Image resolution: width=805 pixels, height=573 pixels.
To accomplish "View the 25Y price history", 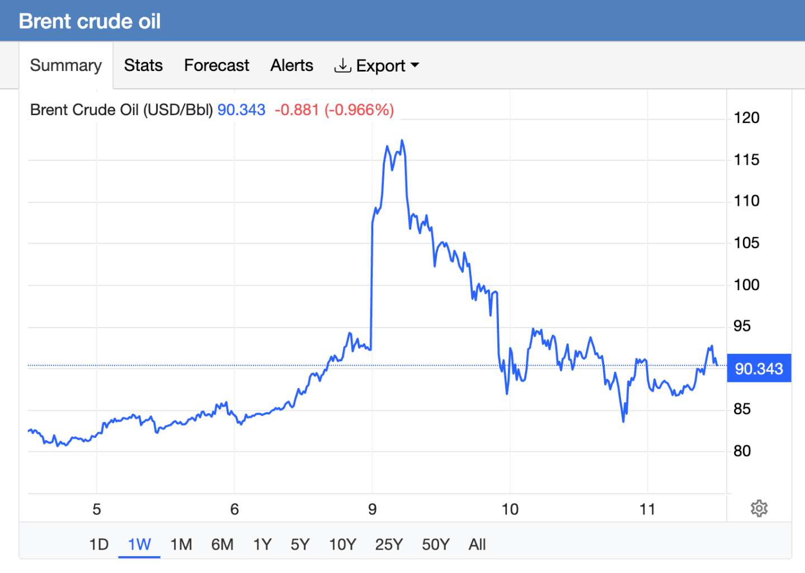I will (389, 544).
